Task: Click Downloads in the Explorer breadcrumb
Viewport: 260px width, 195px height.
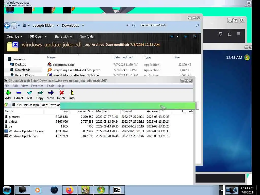Action: (x=71, y=26)
